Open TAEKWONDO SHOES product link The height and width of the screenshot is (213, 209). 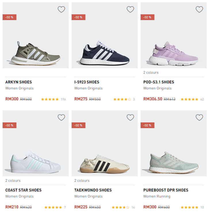coord(93,190)
